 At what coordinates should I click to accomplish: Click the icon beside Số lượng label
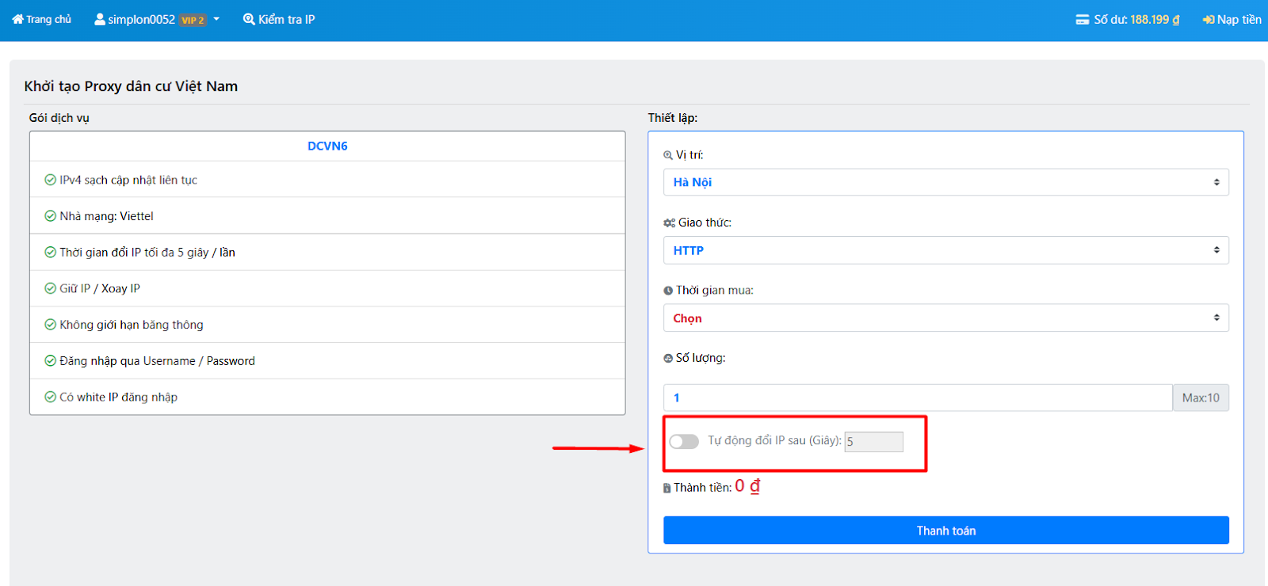[668, 359]
